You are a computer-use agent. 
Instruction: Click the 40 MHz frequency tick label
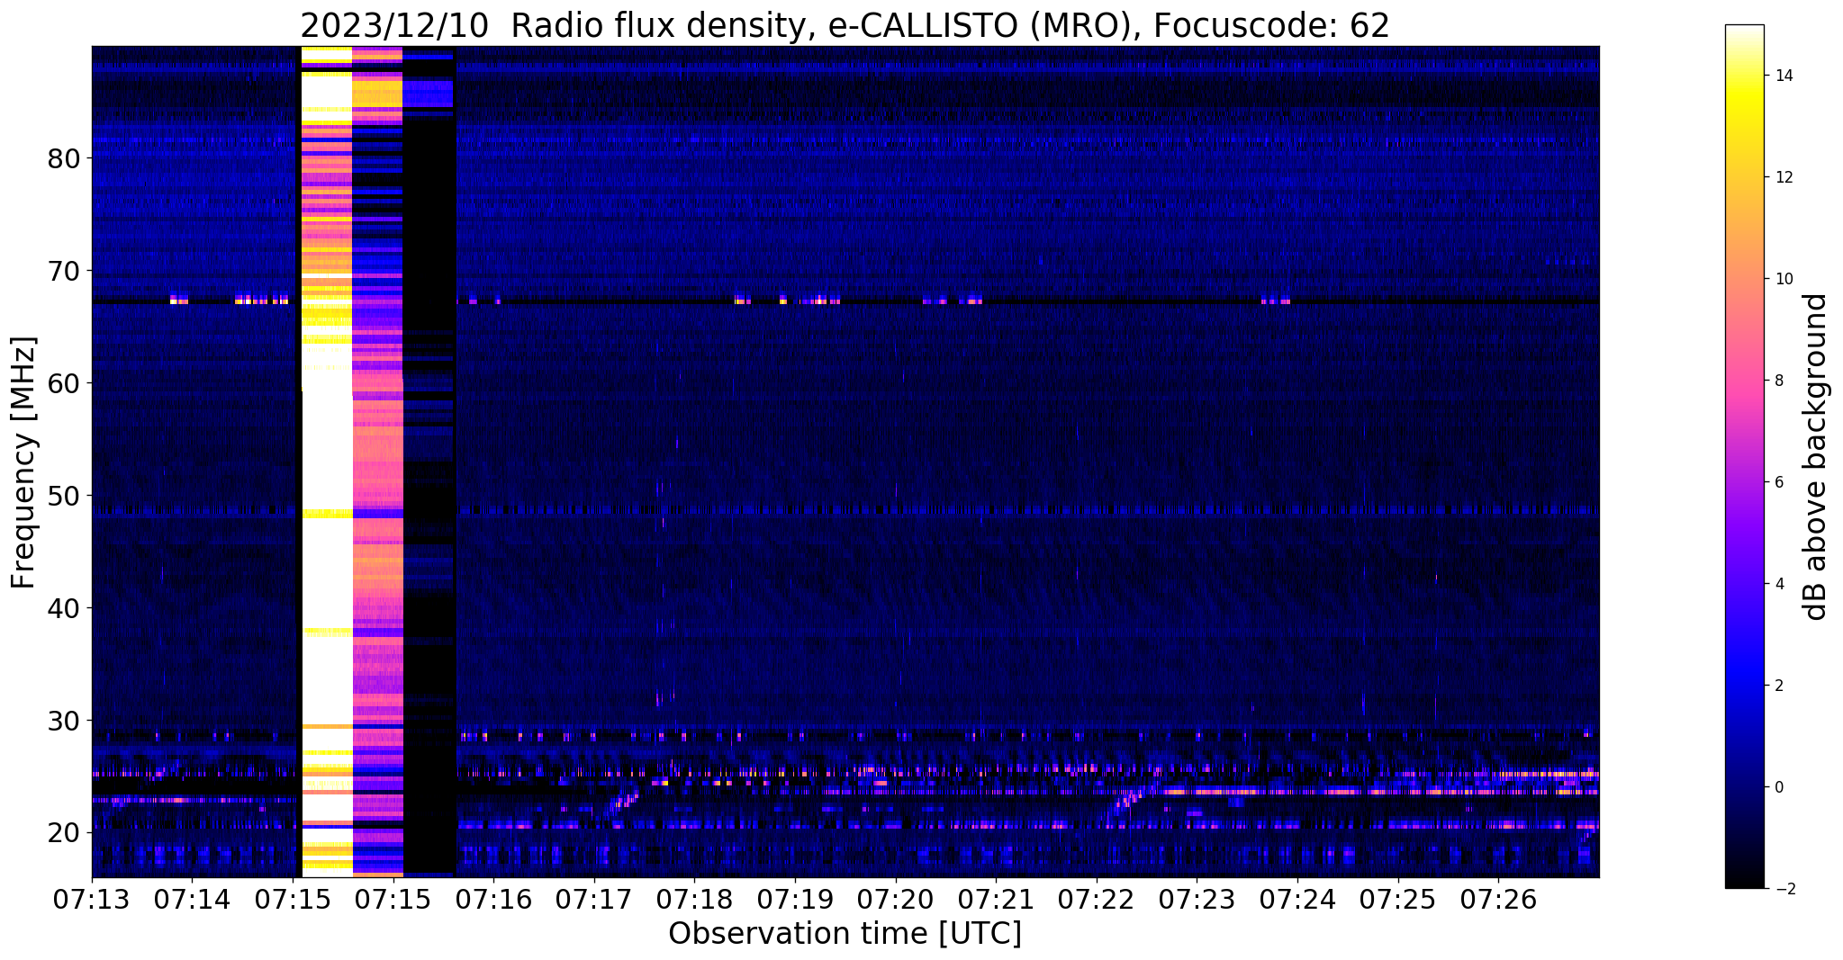coord(64,608)
